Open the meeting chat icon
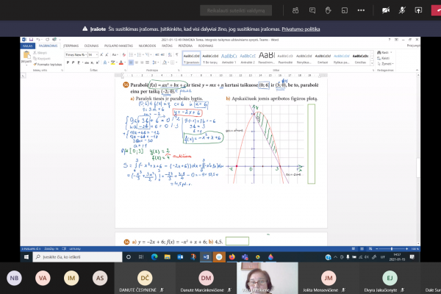The image size is (441, 294). point(312,11)
